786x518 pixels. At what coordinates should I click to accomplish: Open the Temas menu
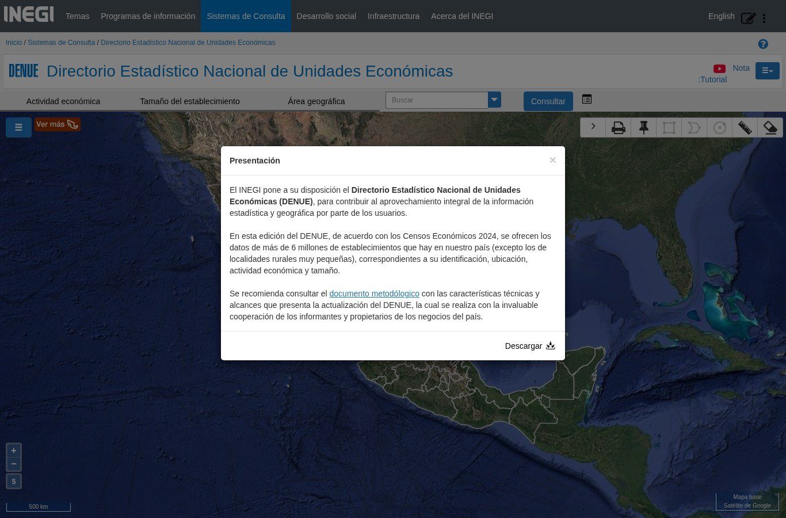77,16
